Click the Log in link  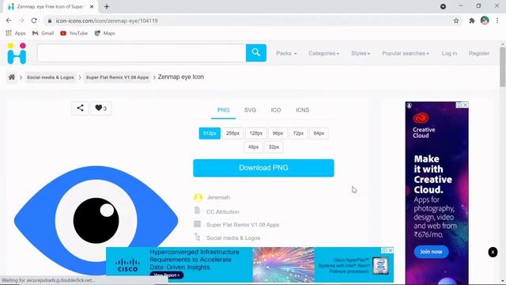449,53
